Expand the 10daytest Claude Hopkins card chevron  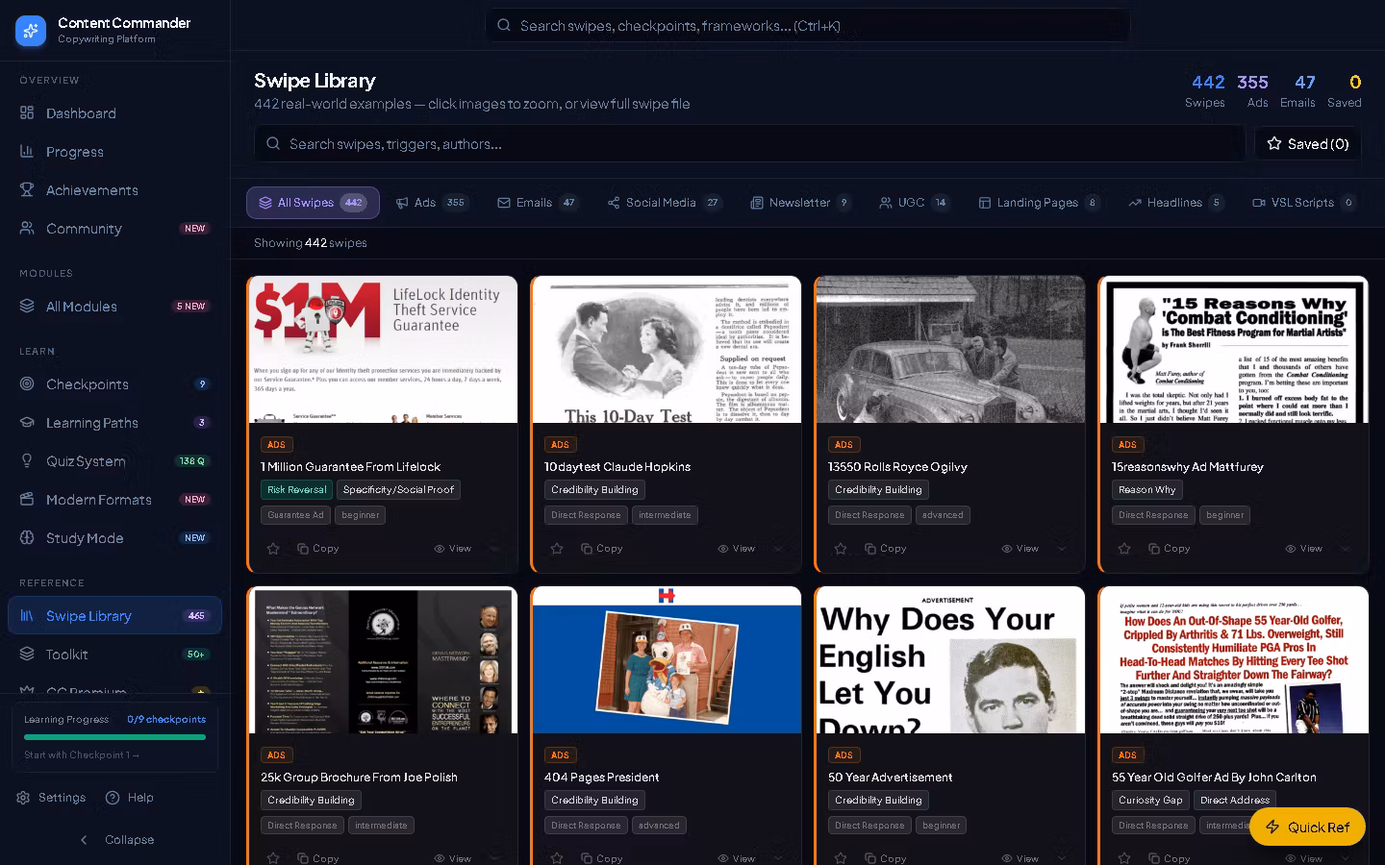click(x=778, y=549)
